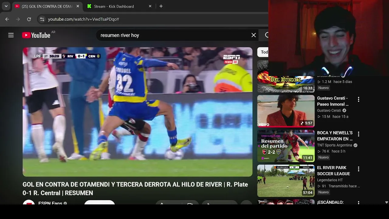Click the '1.2 M hace 5 días' stats
Screen dimensions: 389x219
tap(335, 82)
